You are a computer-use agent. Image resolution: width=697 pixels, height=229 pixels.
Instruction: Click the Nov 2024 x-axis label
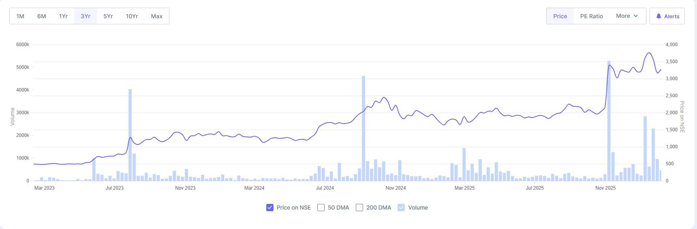(x=396, y=188)
